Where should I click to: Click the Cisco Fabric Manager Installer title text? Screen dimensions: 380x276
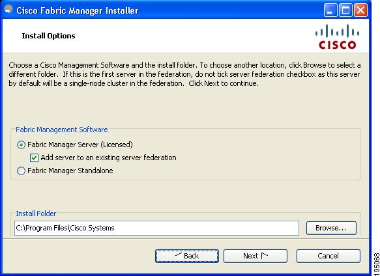(x=78, y=10)
